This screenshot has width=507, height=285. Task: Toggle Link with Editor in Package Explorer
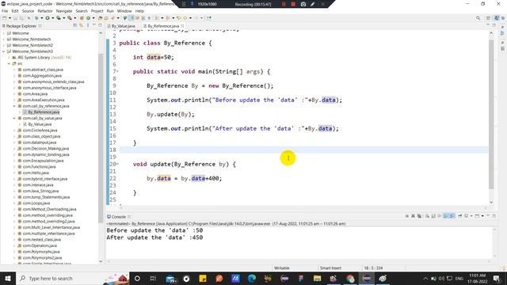(81, 25)
